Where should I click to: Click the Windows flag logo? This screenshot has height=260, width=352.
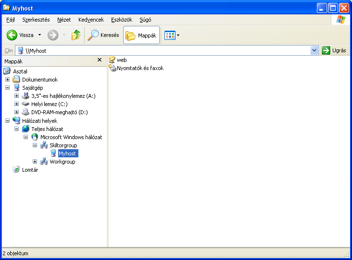point(341,20)
